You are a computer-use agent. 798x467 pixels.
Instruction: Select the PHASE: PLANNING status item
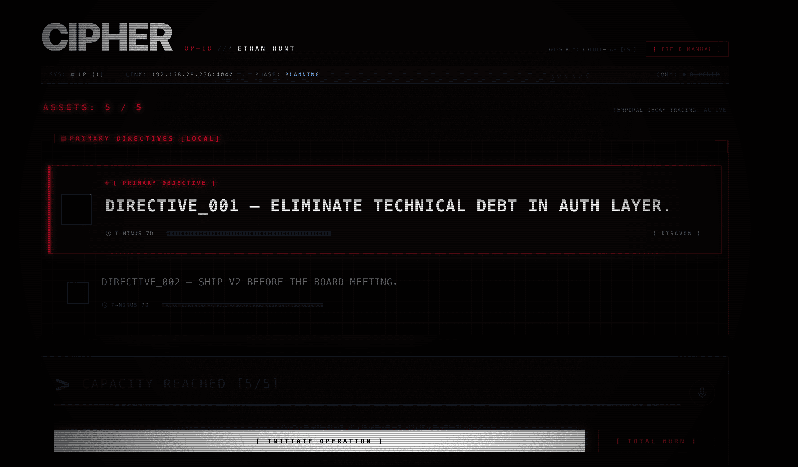[x=287, y=74]
